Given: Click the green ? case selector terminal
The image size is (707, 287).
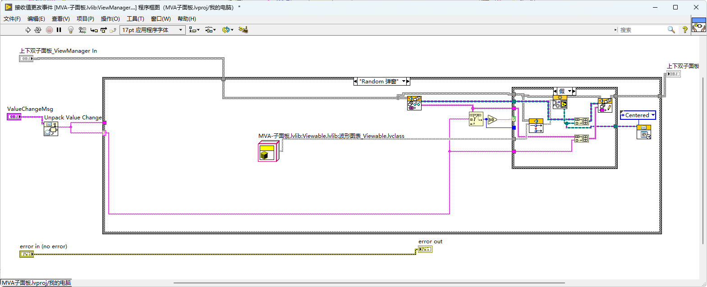Looking at the screenshot, I should coord(514,119).
